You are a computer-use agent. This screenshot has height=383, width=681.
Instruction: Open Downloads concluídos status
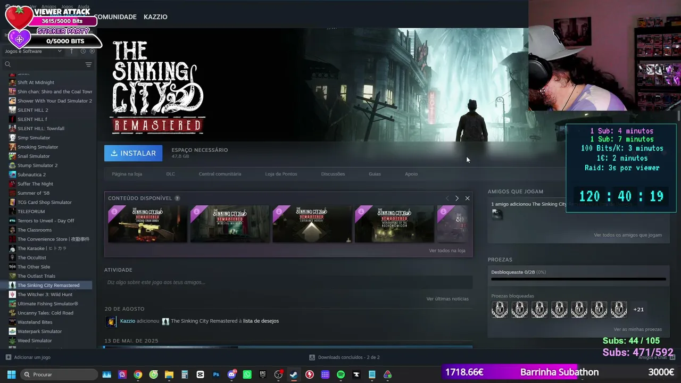pyautogui.click(x=344, y=357)
